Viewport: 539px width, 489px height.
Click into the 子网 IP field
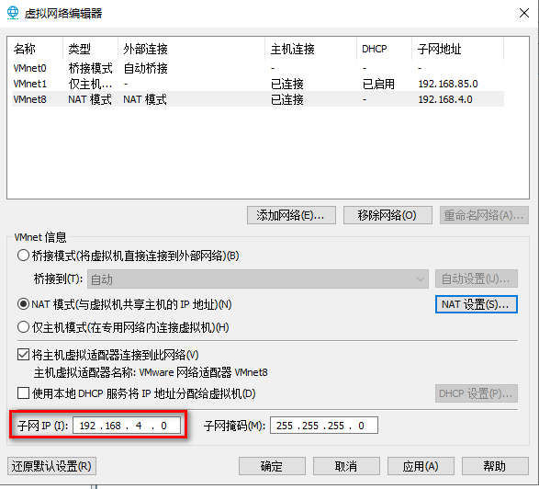(127, 426)
